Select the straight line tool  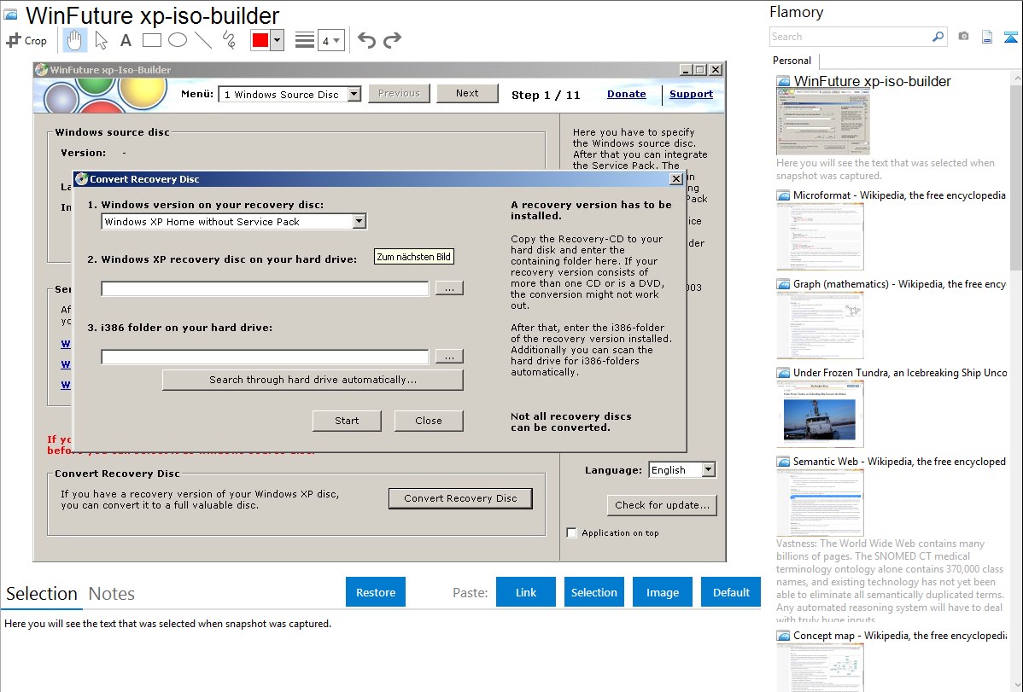[203, 40]
